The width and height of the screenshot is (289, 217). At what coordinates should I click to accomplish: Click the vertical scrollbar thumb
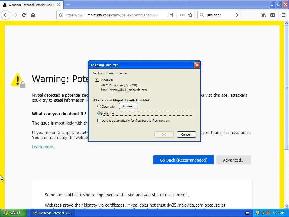[286, 88]
